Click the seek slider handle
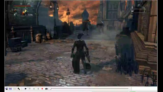The image size is (163, 92). pyautogui.click(x=51, y=89)
